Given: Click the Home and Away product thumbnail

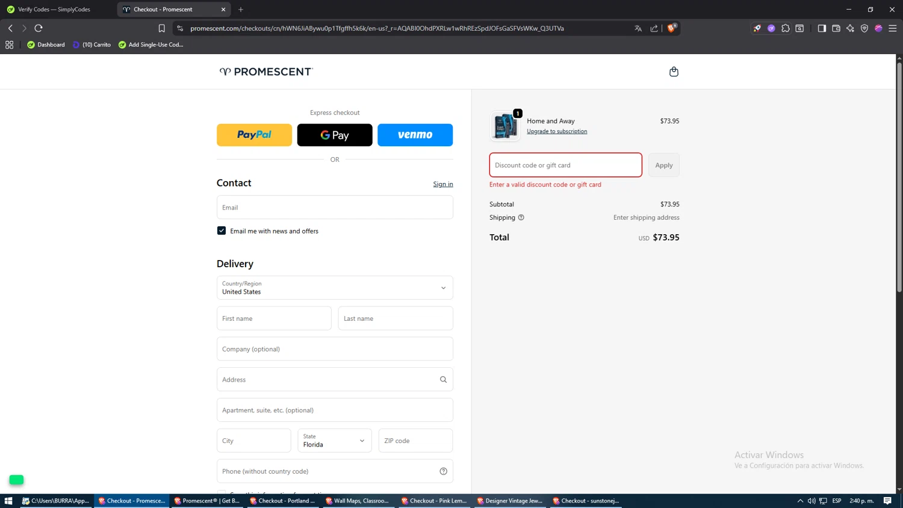Looking at the screenshot, I should click(505, 126).
